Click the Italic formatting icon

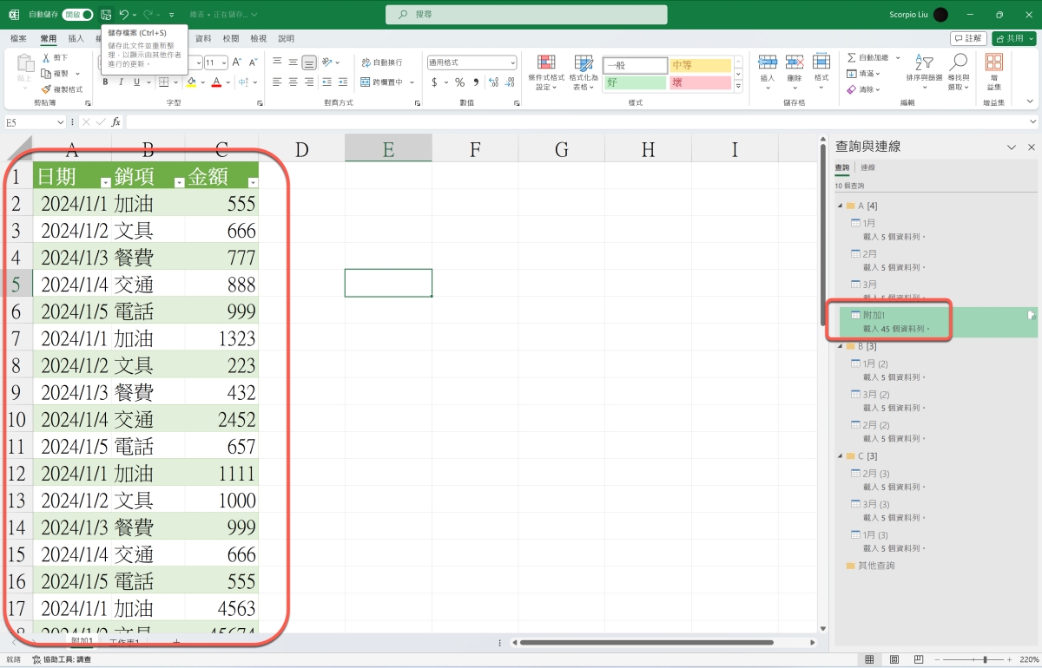click(122, 82)
